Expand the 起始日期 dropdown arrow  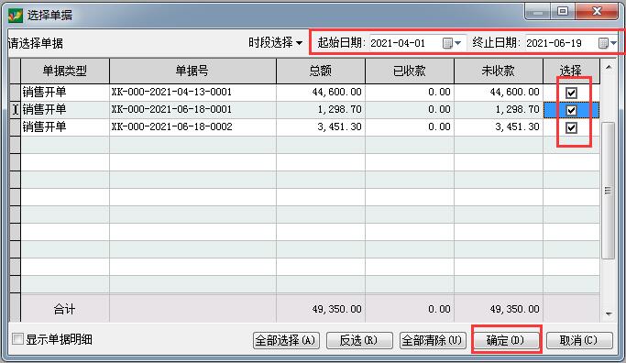coord(458,43)
